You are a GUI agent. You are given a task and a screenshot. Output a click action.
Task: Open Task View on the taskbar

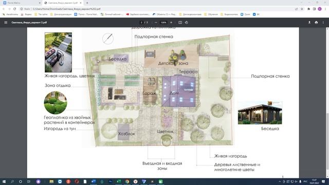coord(29,181)
